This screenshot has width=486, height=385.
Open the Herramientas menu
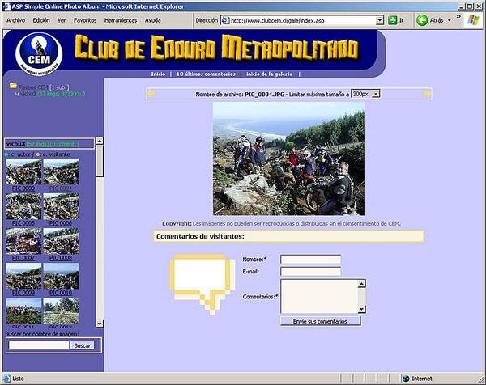(x=121, y=20)
